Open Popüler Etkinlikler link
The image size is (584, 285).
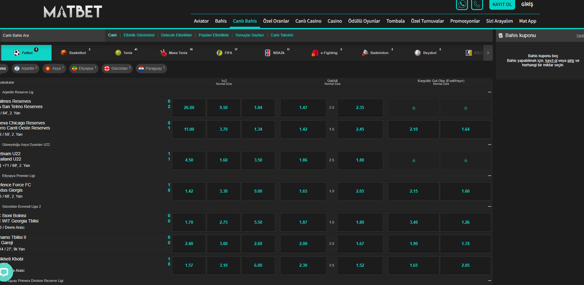click(214, 35)
